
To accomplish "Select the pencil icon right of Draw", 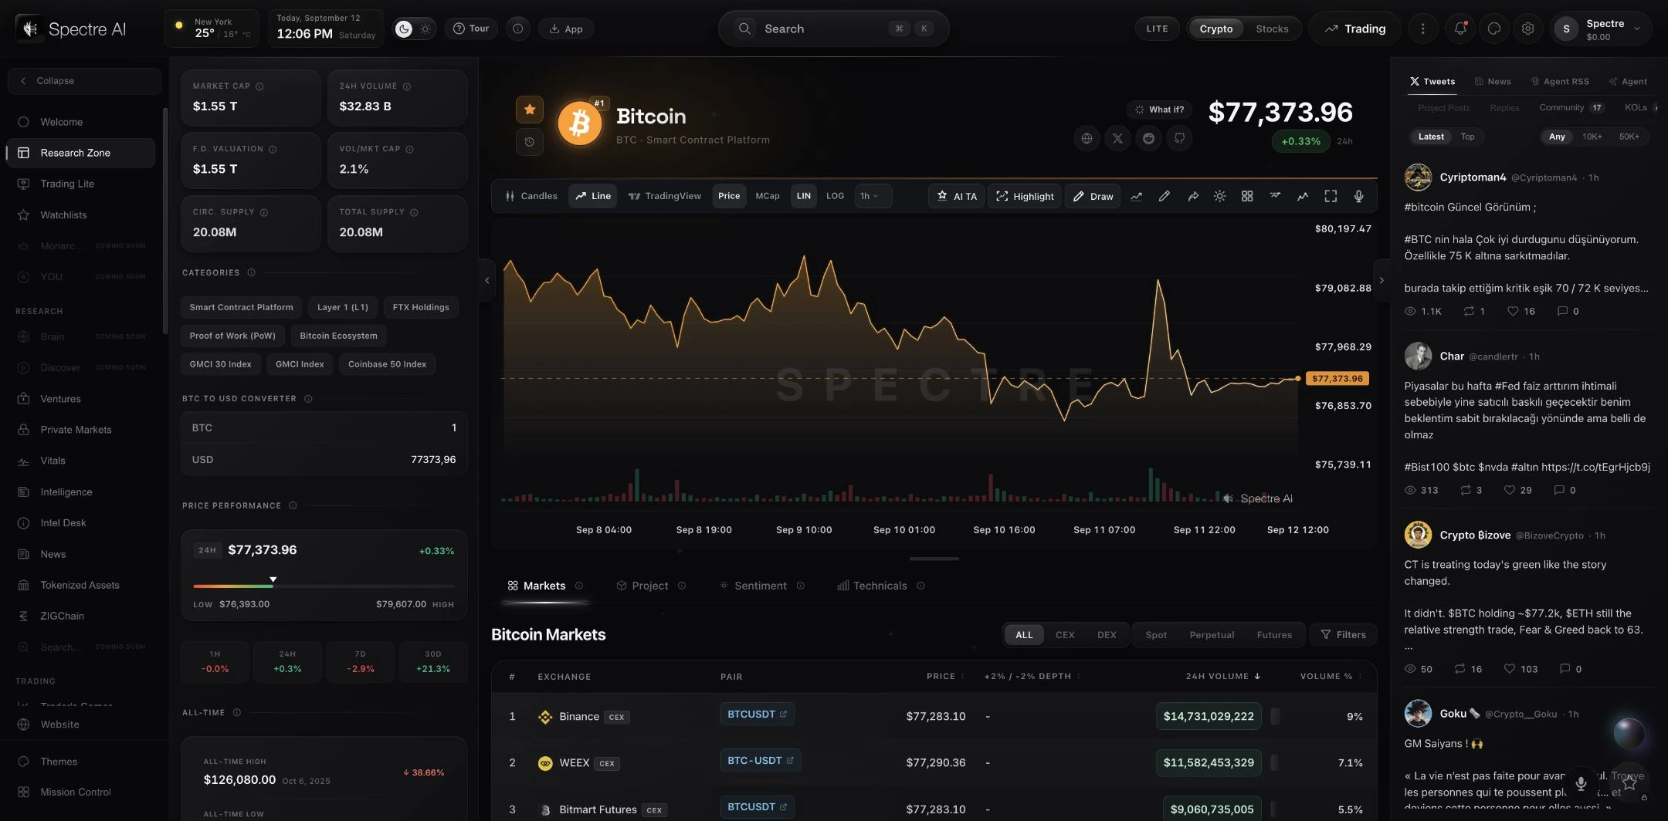I will tap(1164, 196).
